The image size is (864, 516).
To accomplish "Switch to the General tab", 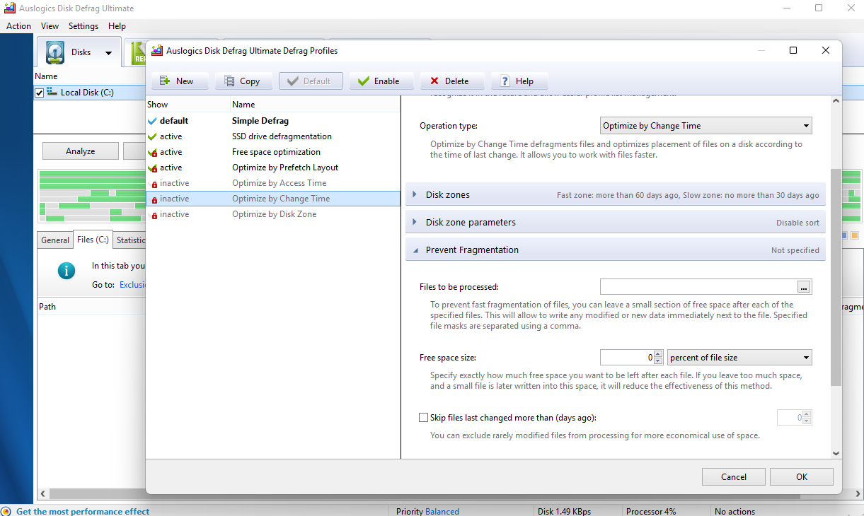I will click(x=54, y=240).
